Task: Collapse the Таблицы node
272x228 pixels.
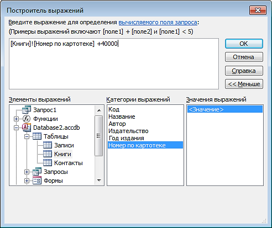Action: pyautogui.click(x=27, y=136)
